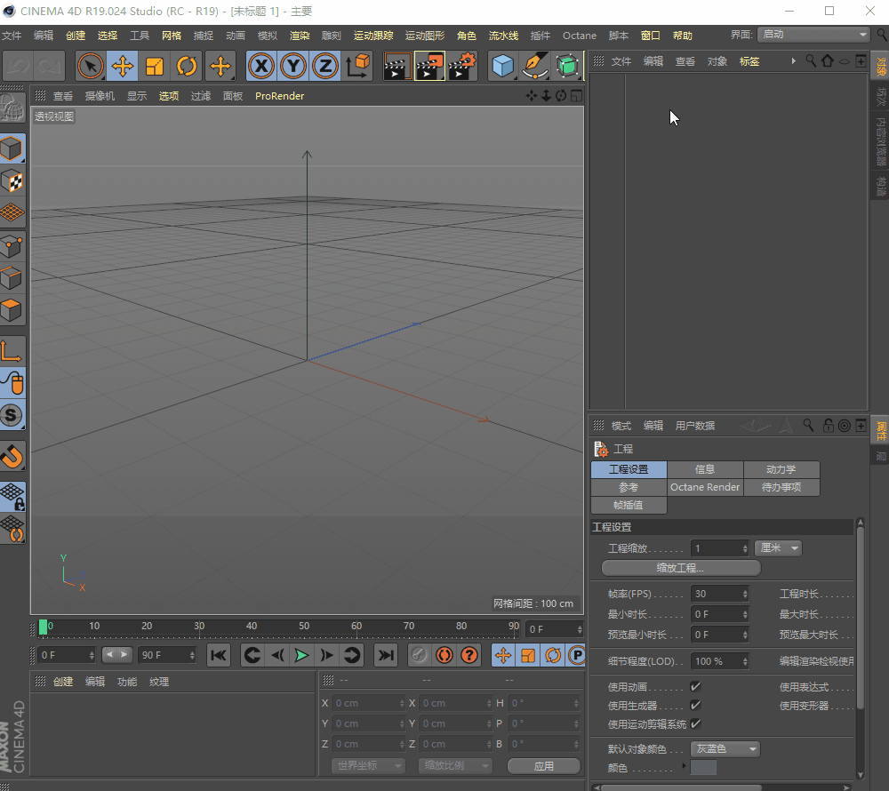The width and height of the screenshot is (889, 791).
Task: Select the Live Selection arrow tool
Action: [x=90, y=67]
